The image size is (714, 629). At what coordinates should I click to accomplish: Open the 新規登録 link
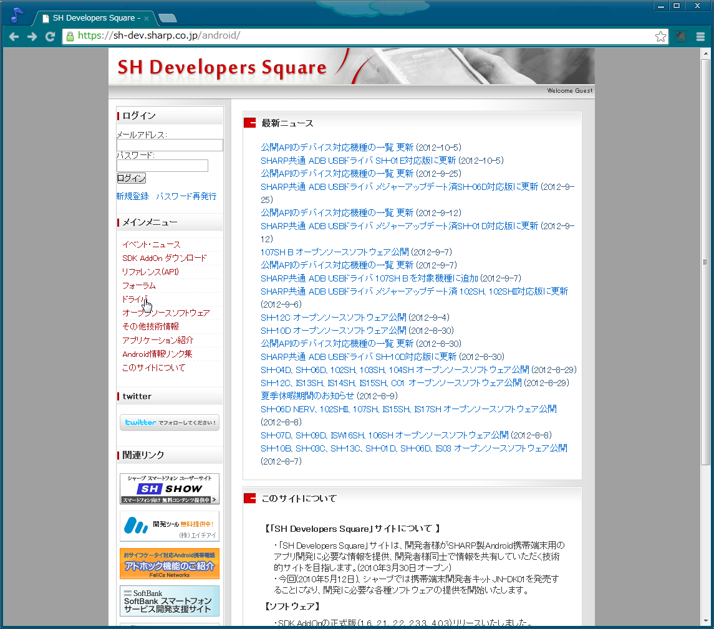pos(132,196)
